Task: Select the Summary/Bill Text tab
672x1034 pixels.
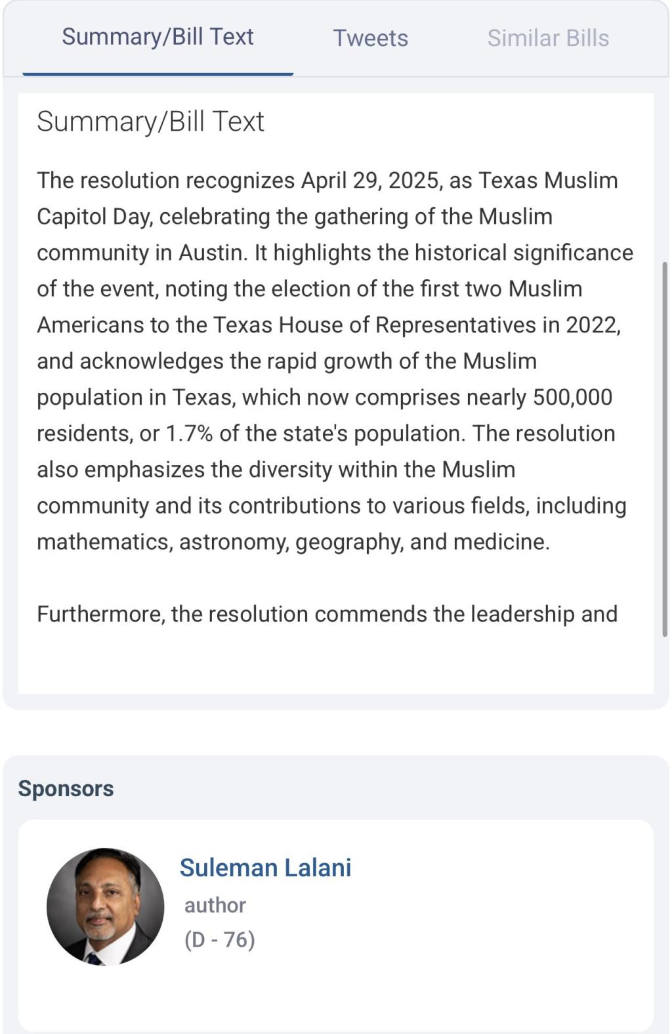Action: pos(157,37)
